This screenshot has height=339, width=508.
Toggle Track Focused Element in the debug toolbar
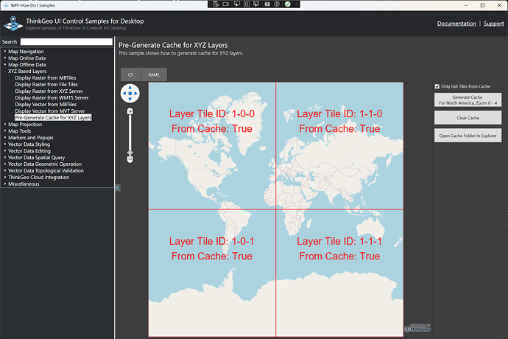[256, 4]
